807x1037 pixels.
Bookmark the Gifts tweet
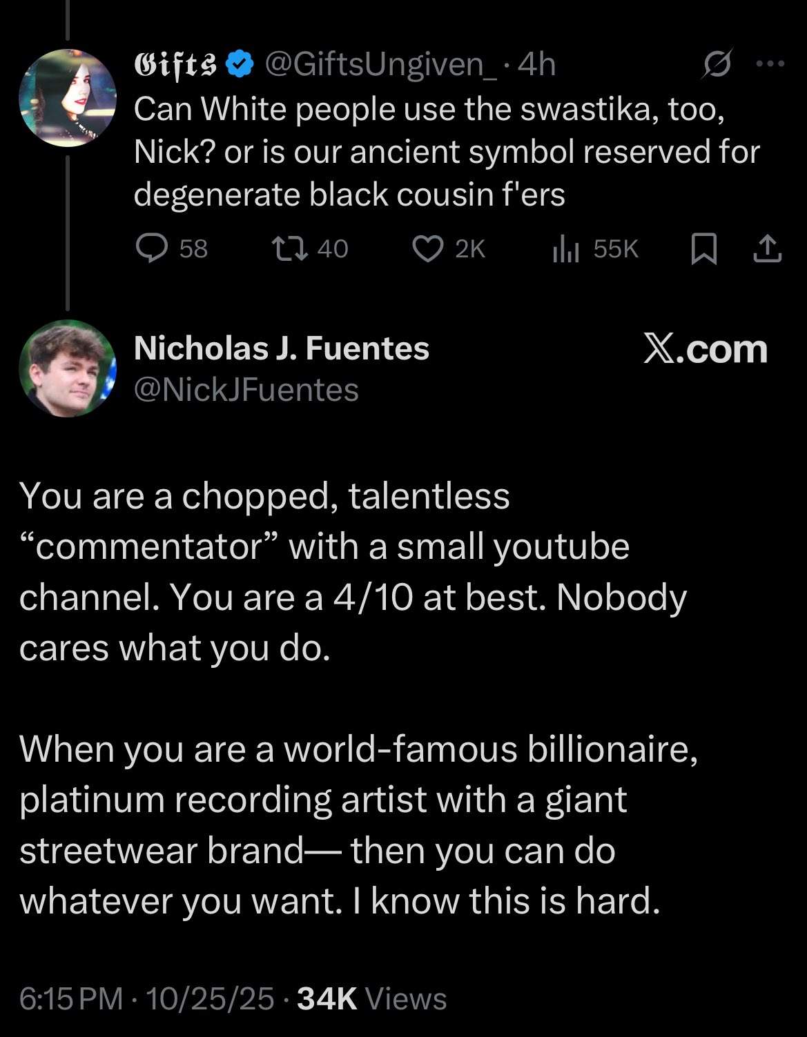(703, 248)
